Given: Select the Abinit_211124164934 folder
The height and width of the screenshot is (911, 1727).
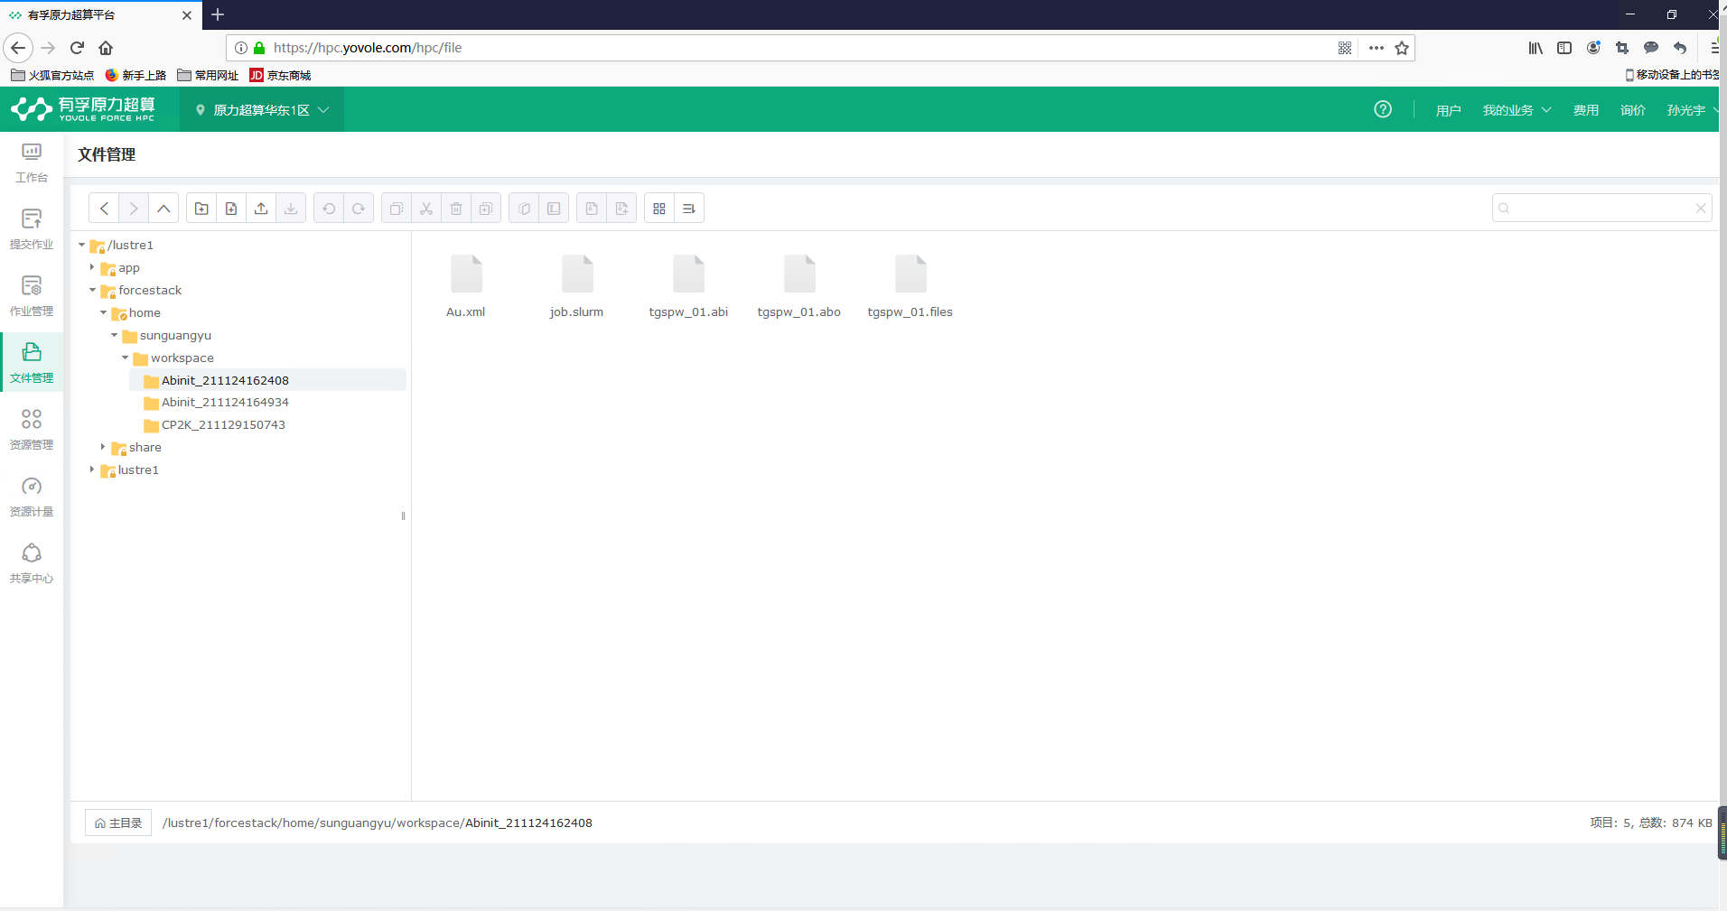Looking at the screenshot, I should pos(225,403).
